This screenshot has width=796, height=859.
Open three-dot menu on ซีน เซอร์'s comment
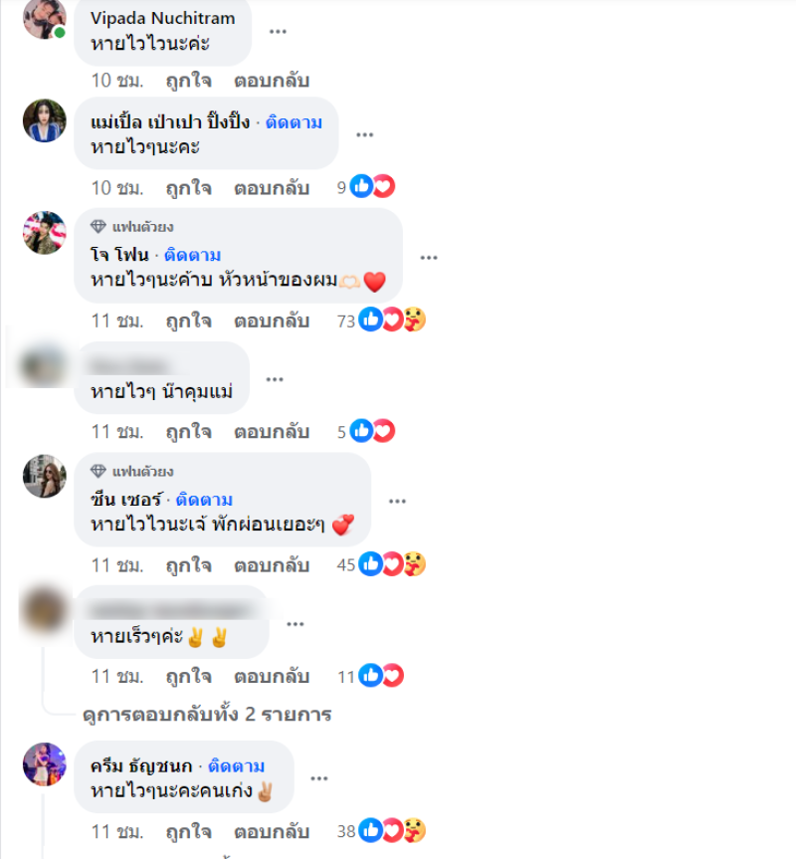(x=397, y=502)
